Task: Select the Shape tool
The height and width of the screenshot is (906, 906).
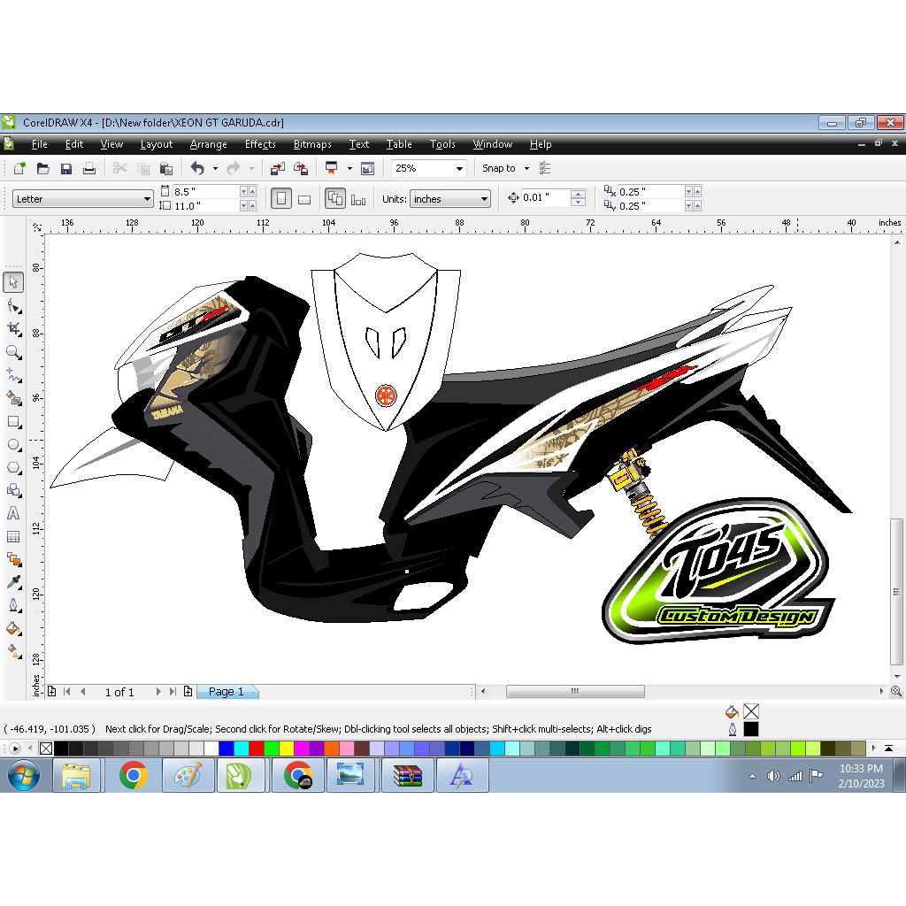Action: click(x=12, y=304)
